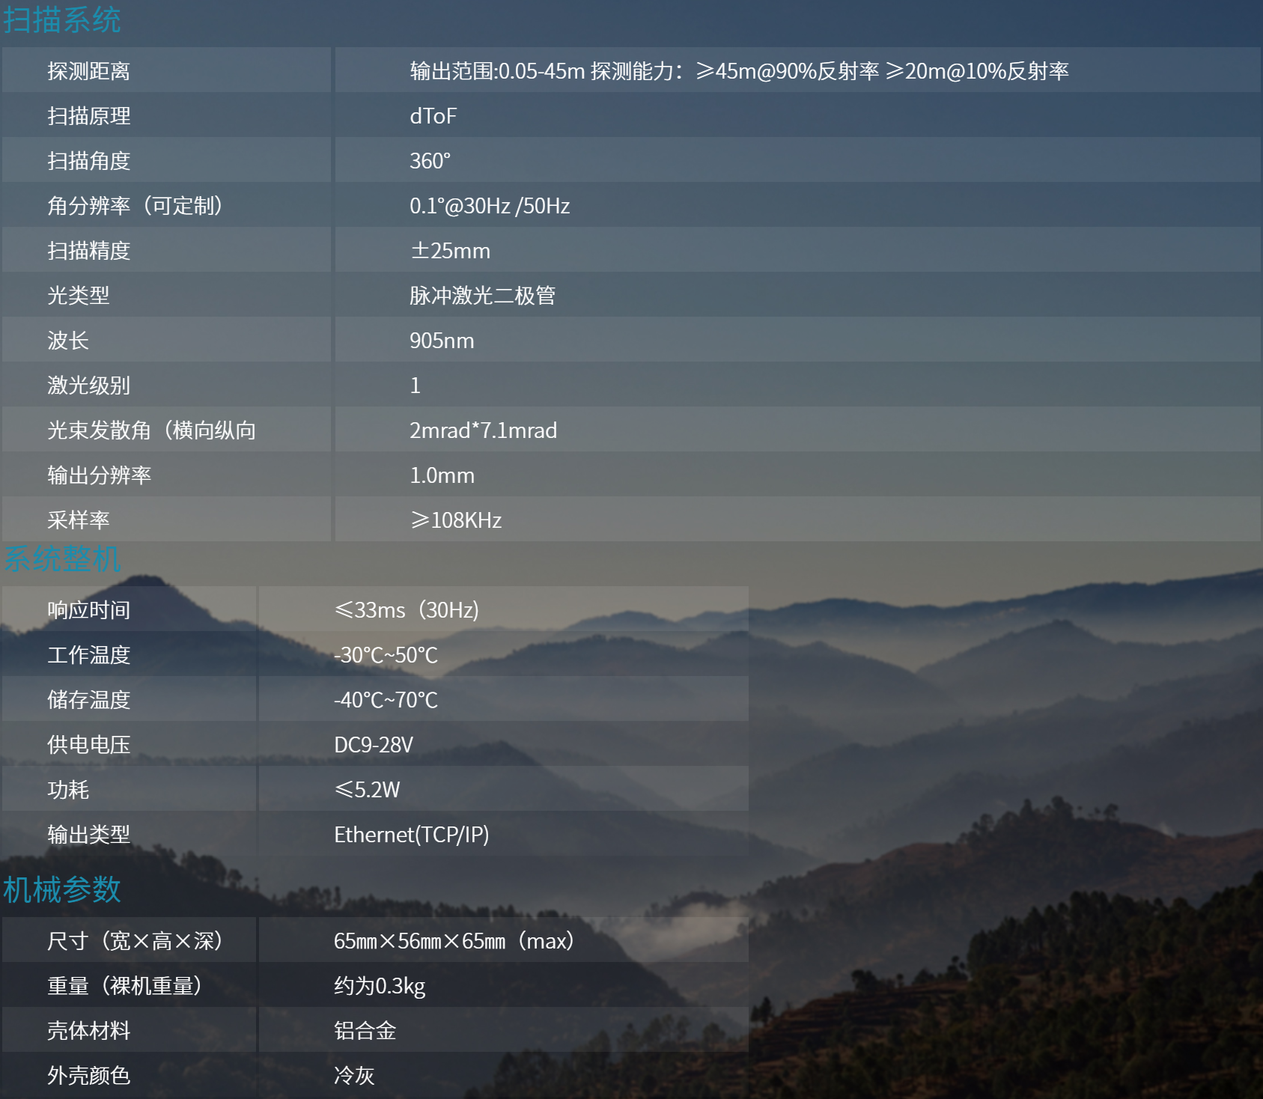Select the ≤5.2W power consumption value
Image resolution: width=1263 pixels, height=1099 pixels.
367,790
